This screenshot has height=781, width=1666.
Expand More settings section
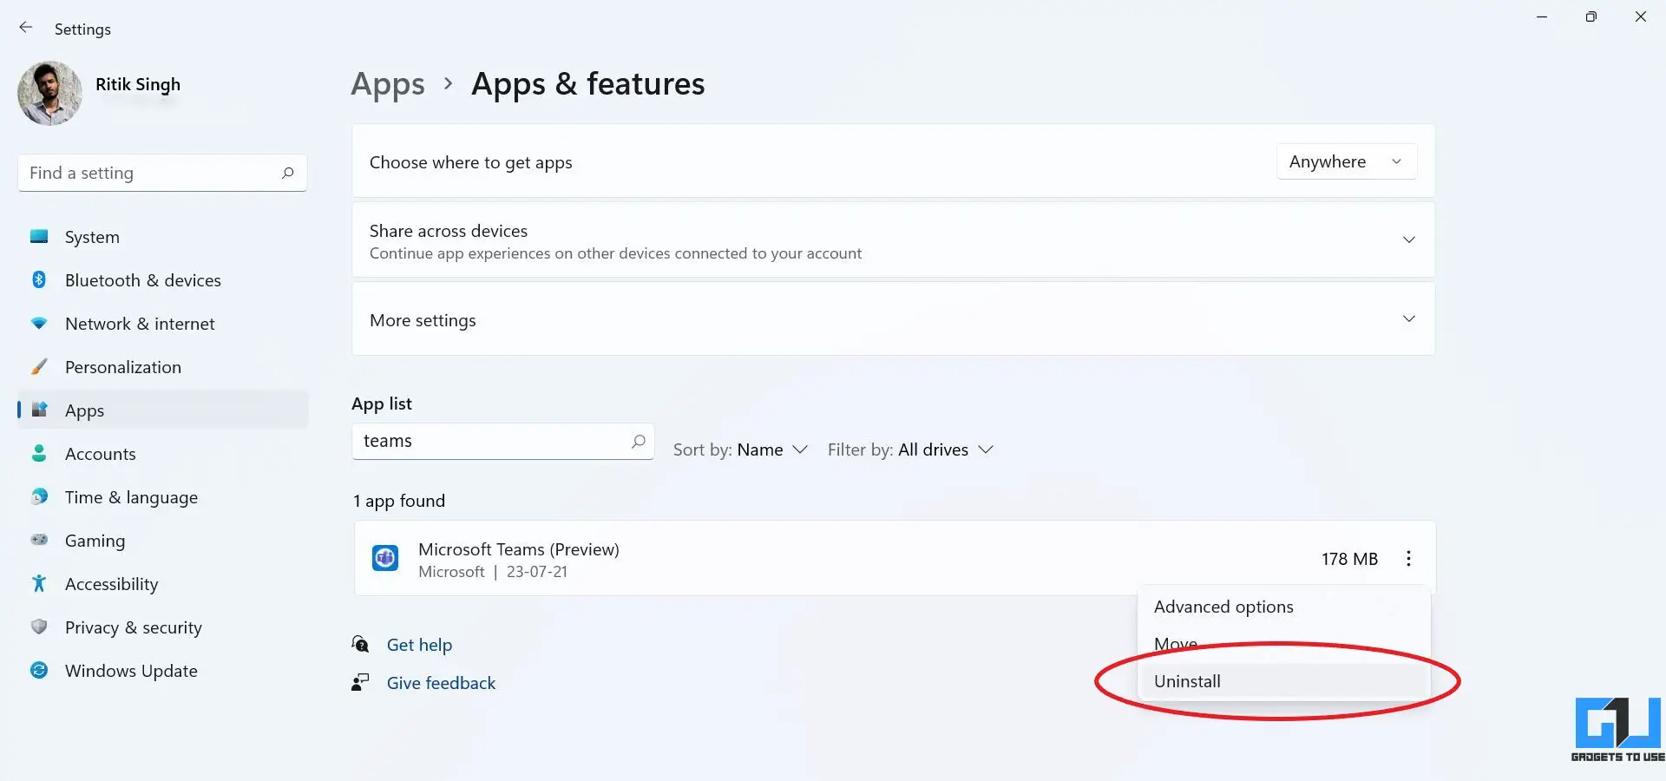pos(893,319)
